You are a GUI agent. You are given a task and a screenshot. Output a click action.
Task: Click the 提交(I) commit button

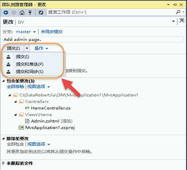(x=14, y=48)
